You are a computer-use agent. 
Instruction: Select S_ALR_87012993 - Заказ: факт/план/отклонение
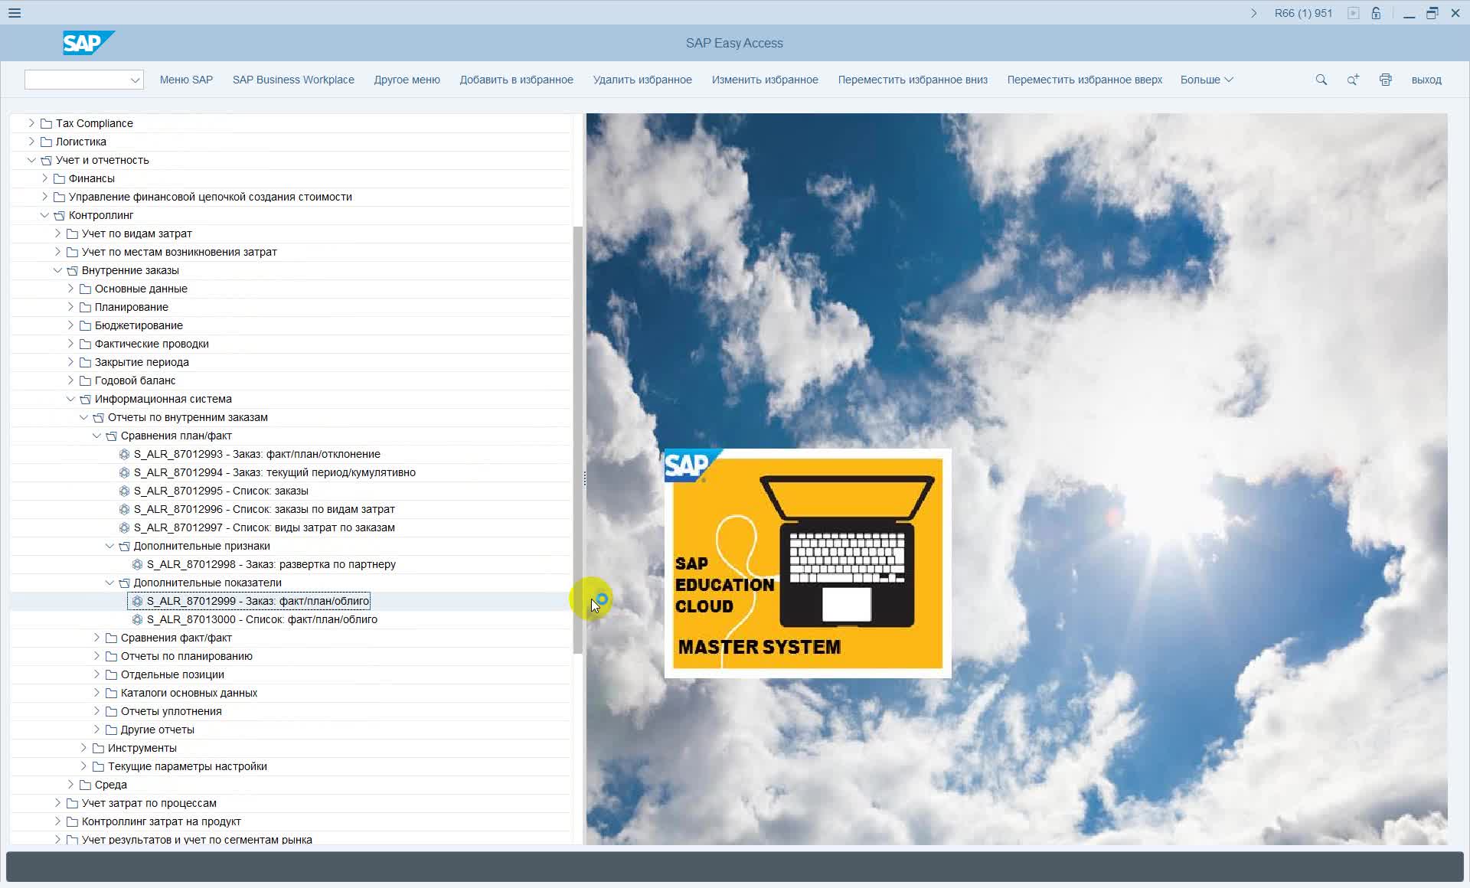coord(257,454)
